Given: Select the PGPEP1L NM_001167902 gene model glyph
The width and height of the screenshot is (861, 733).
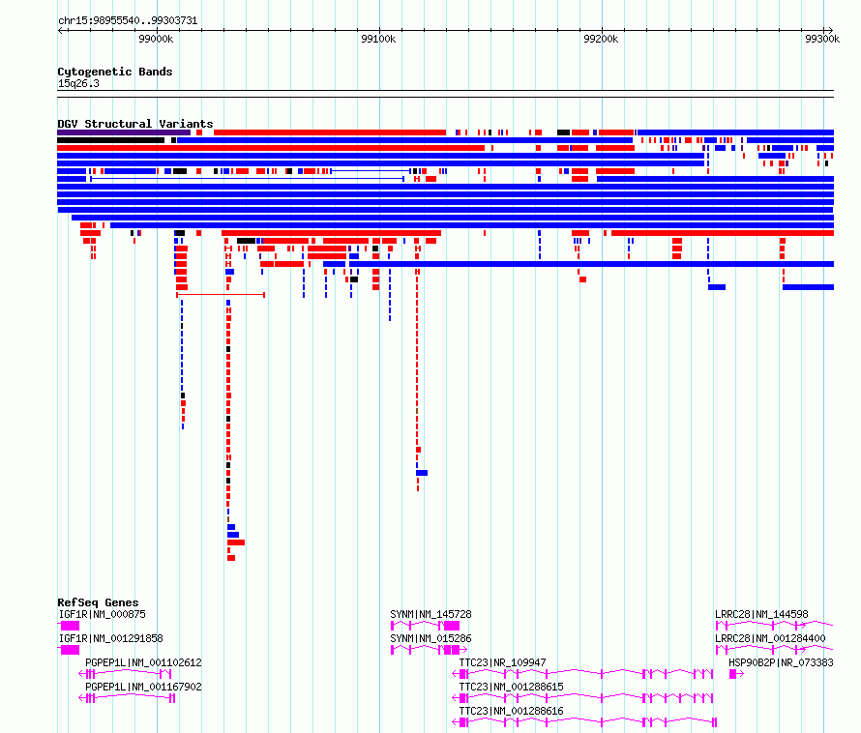Looking at the screenshot, I should click(127, 698).
